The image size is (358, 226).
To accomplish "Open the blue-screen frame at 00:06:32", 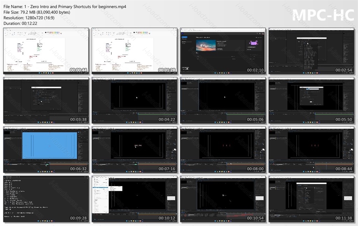I will click(x=46, y=150).
